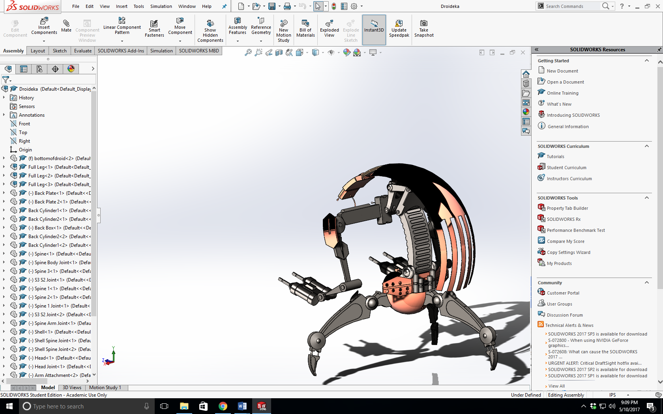Click Insert Components tool

point(44,26)
